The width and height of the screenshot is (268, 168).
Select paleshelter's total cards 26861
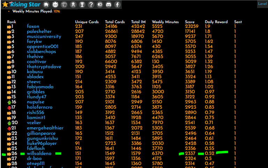(111, 31)
